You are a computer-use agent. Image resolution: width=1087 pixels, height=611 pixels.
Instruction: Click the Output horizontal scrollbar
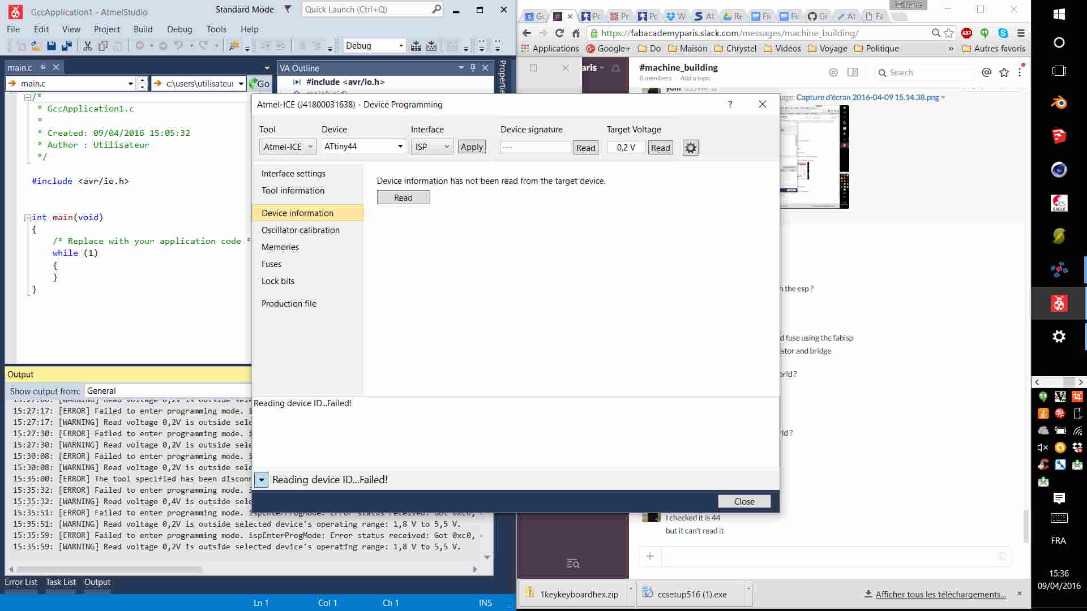point(109,569)
